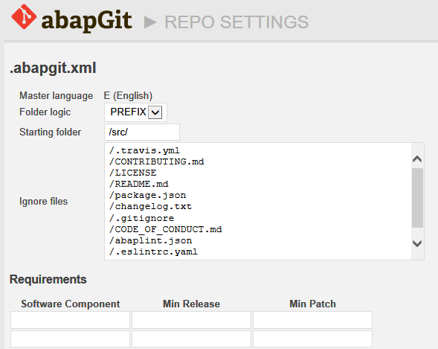Click the dropdown arrow next to PREFIX
The width and height of the screenshot is (438, 349).
(155, 112)
